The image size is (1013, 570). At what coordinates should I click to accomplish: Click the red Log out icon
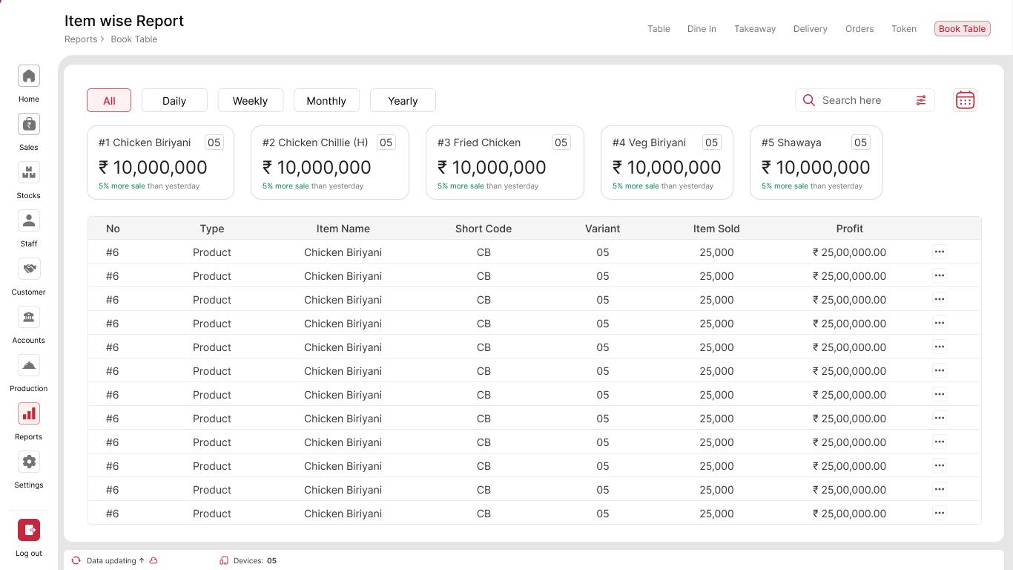click(x=28, y=530)
